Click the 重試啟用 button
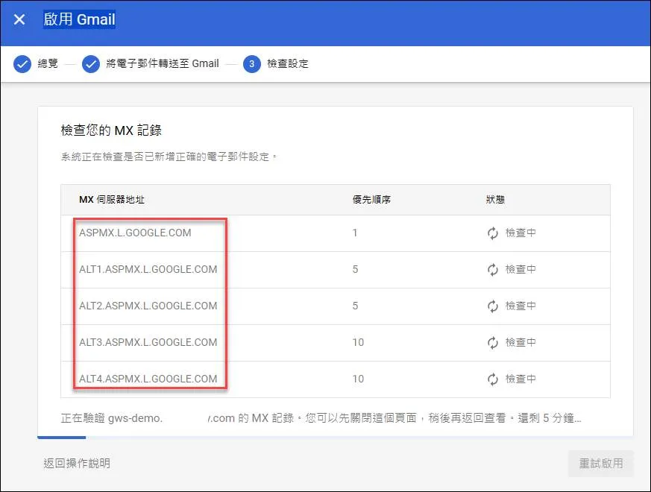Viewport: 651px width, 492px height. 601,464
